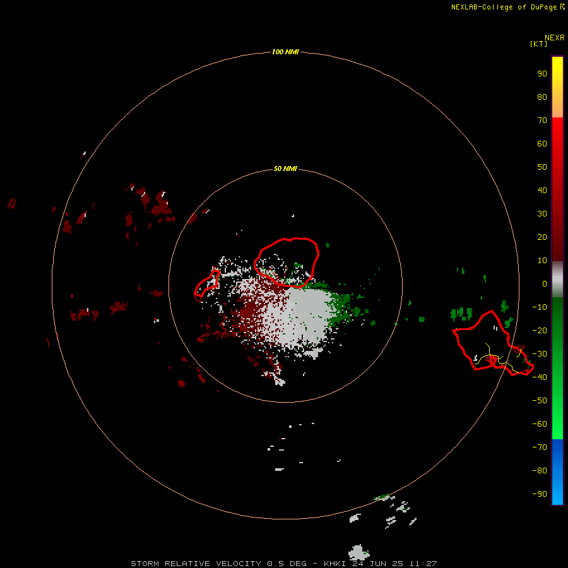Image resolution: width=568 pixels, height=568 pixels.
Task: Click the -30 value on velocity scale
Action: tap(540, 354)
